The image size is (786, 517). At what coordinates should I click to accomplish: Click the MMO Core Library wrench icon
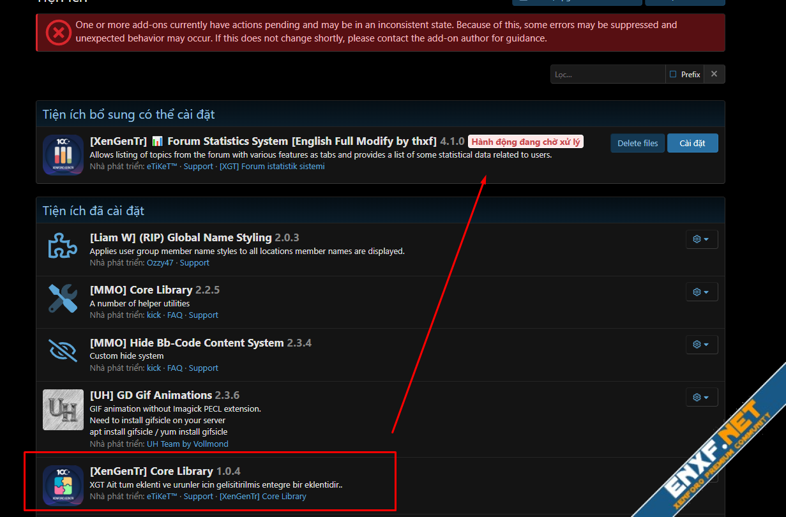click(x=63, y=298)
